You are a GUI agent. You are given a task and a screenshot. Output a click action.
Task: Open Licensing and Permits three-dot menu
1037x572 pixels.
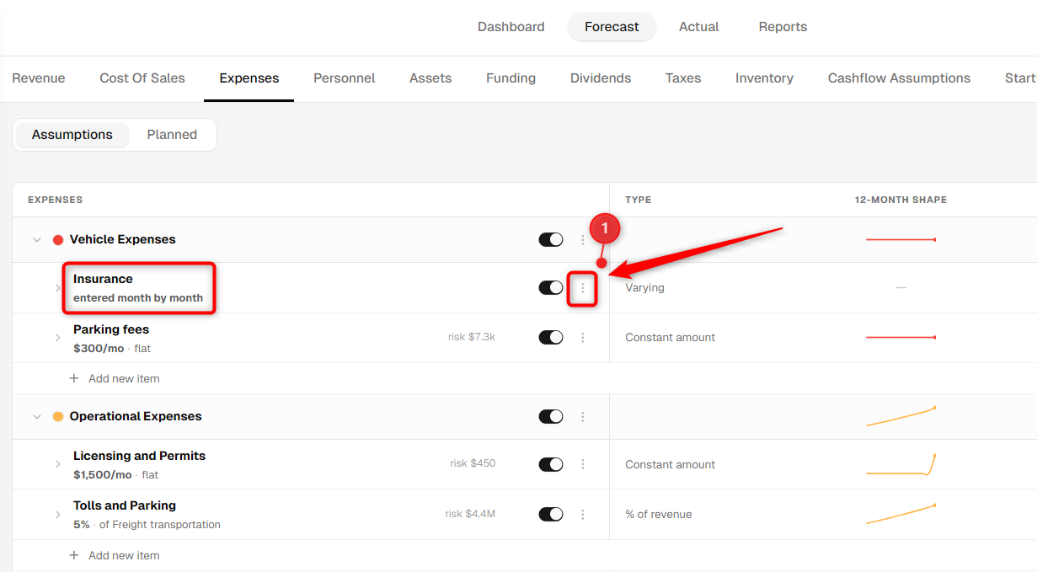tap(582, 464)
